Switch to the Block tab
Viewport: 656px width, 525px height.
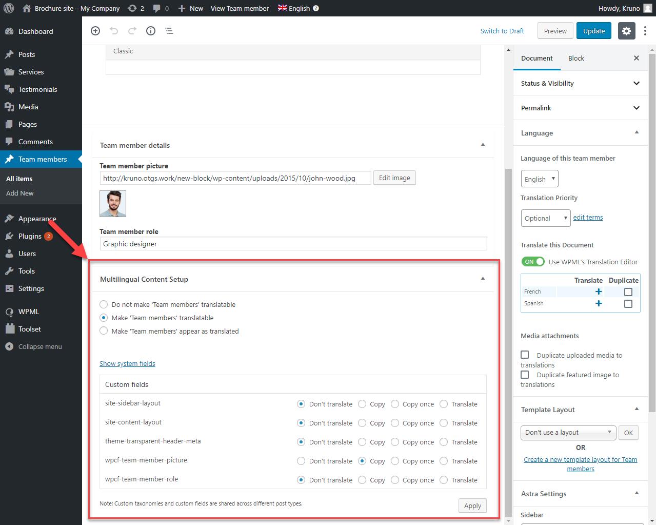point(576,58)
